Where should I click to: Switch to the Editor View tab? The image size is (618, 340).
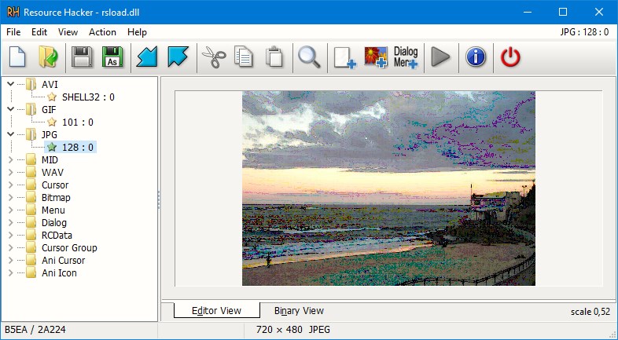point(216,311)
